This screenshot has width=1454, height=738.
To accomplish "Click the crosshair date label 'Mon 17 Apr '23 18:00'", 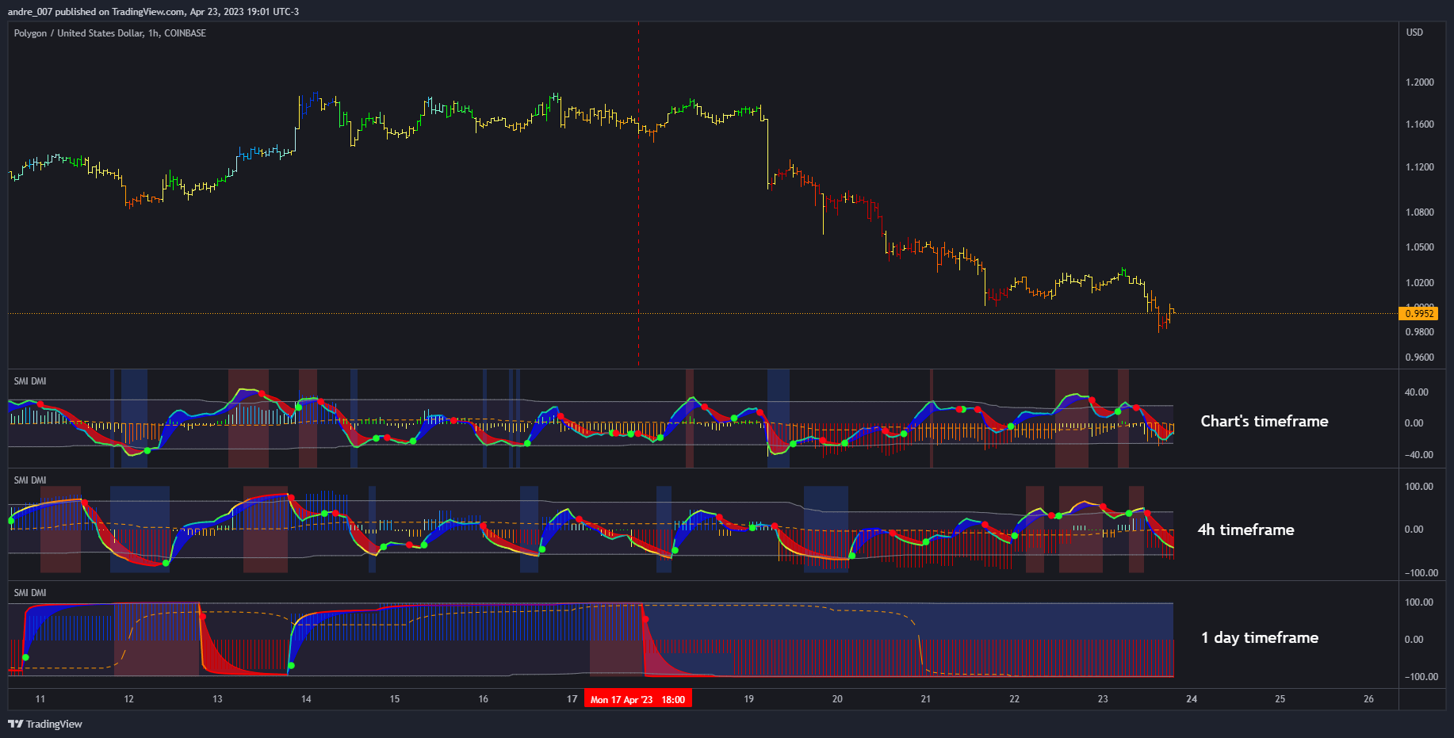I will tap(638, 699).
